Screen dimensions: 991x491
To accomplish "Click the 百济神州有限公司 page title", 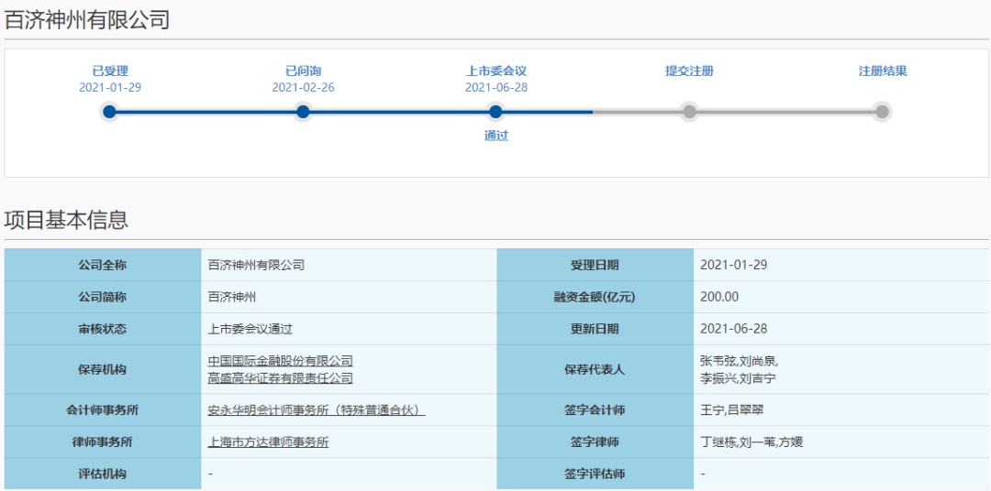I will point(87,19).
